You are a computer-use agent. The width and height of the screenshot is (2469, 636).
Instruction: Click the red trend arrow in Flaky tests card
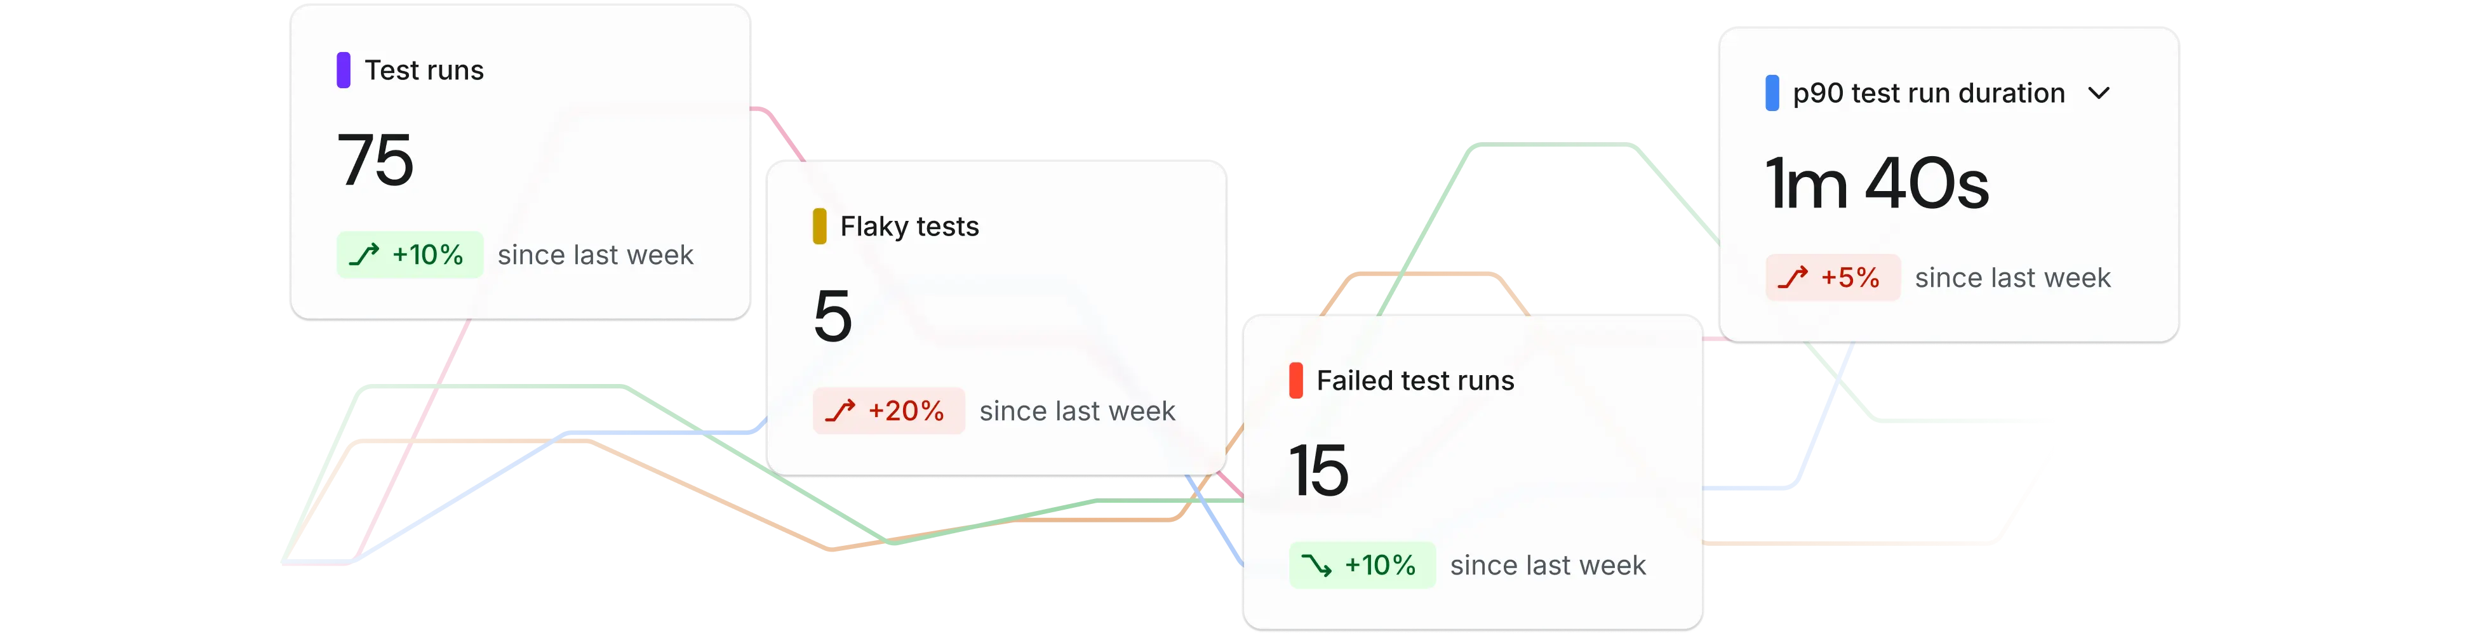point(845,410)
